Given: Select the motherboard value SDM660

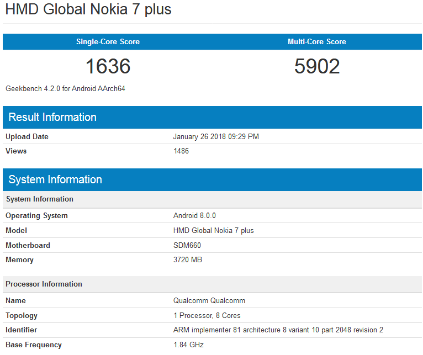Looking at the screenshot, I should pos(187,245).
